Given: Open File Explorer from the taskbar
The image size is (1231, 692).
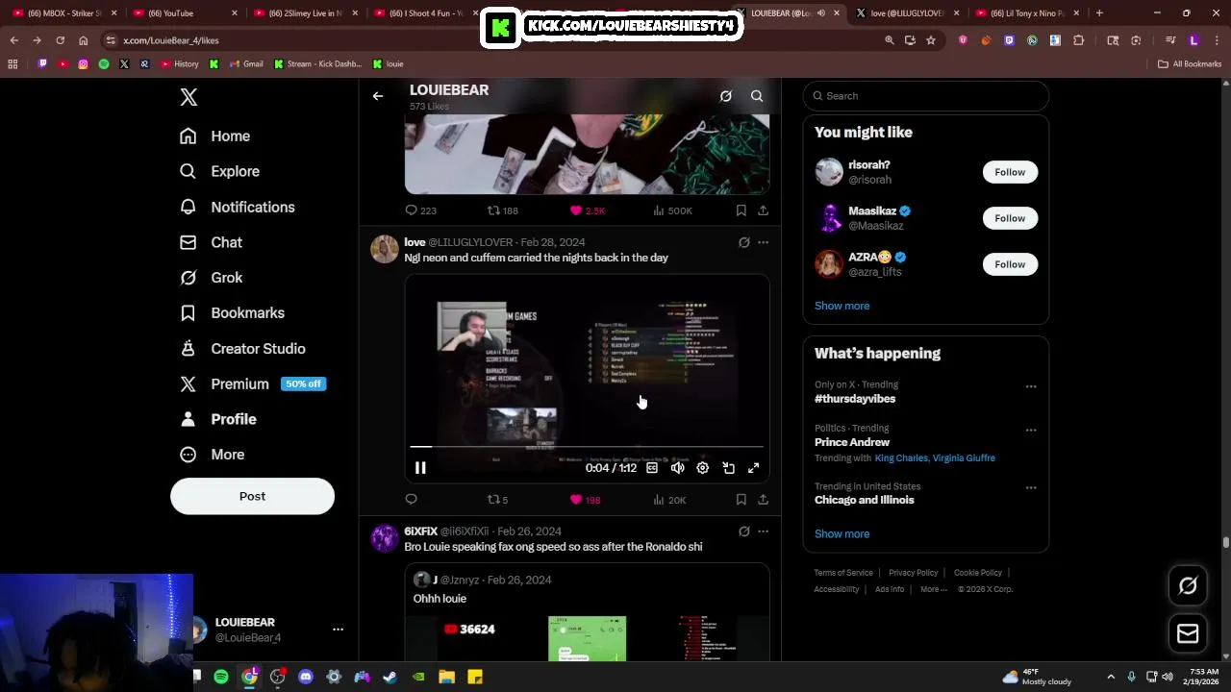Looking at the screenshot, I should click(446, 677).
